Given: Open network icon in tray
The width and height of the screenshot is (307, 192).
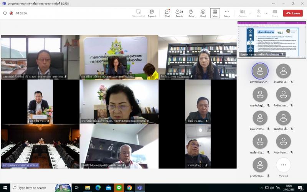Looking at the screenshot, I should (267, 188).
